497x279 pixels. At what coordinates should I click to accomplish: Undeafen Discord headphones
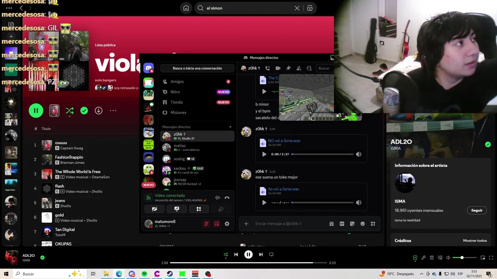pos(217,224)
